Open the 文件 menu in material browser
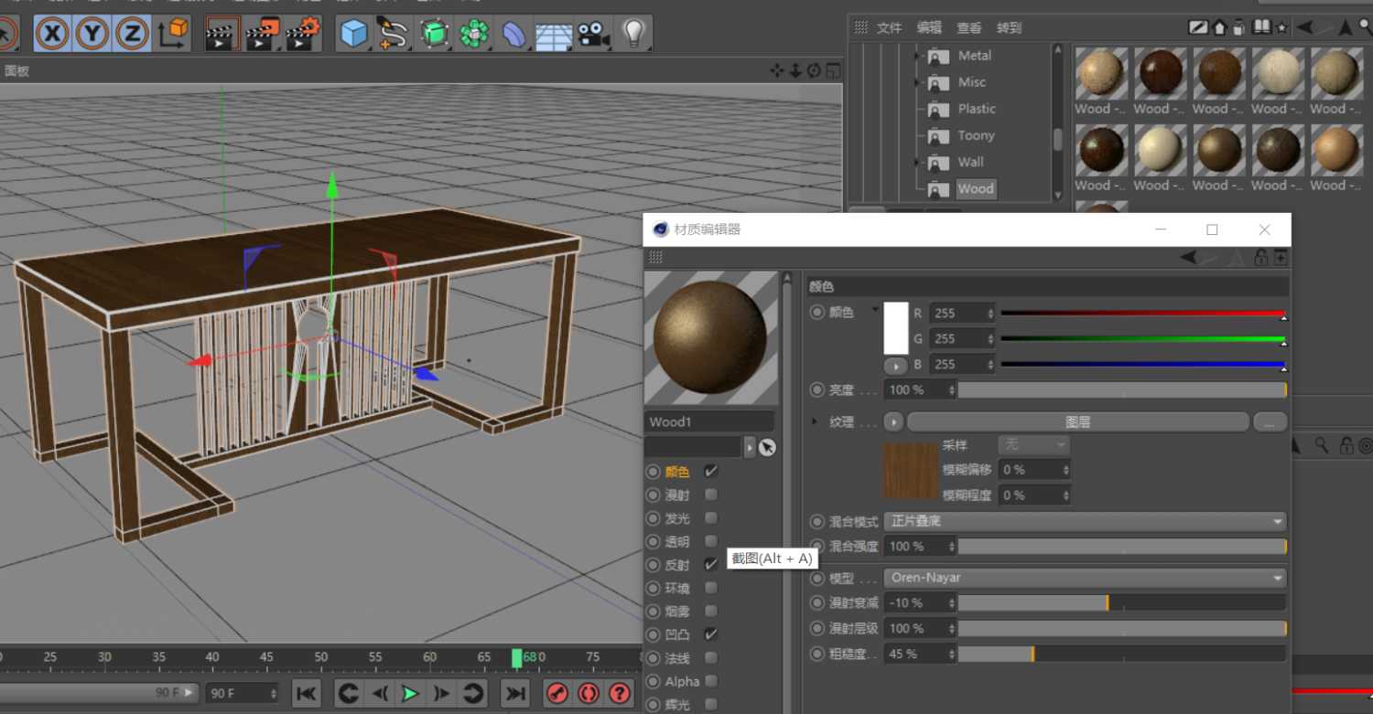The image size is (1373, 714). click(889, 27)
